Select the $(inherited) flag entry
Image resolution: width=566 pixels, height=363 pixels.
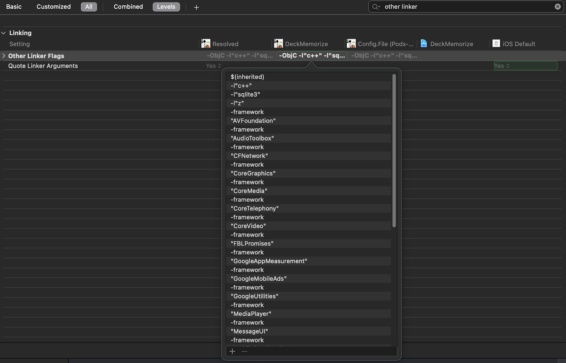[308, 77]
